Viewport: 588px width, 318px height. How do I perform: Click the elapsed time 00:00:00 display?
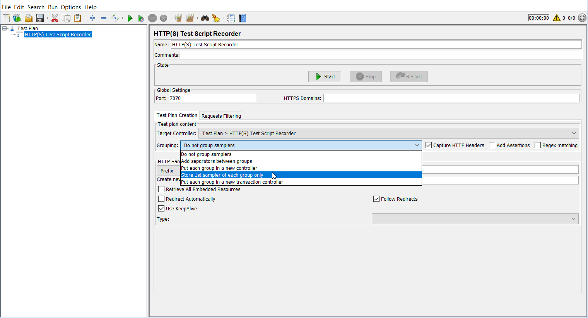[539, 18]
